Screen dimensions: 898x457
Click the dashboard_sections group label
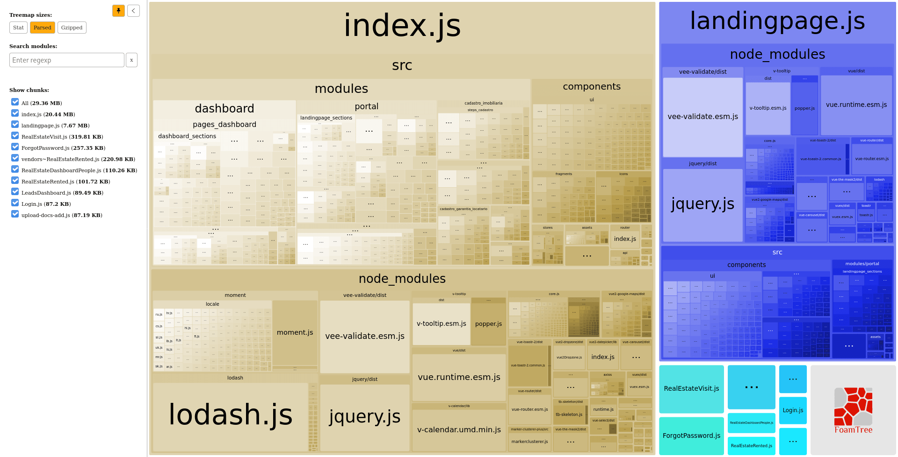187,136
